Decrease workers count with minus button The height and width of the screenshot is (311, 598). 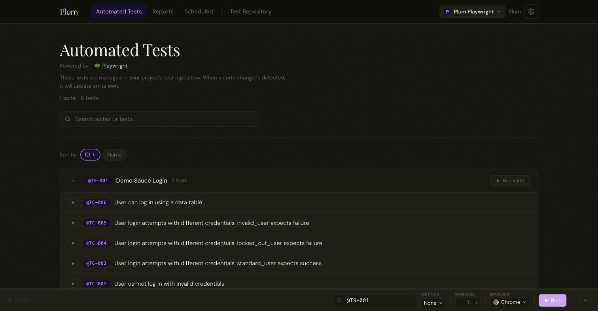(460, 303)
